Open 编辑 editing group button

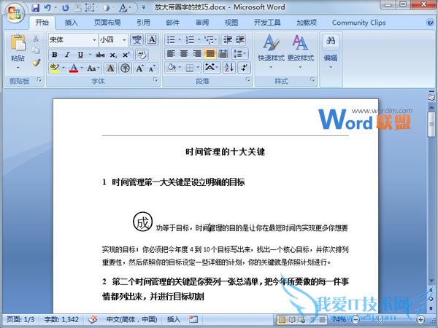(x=331, y=52)
